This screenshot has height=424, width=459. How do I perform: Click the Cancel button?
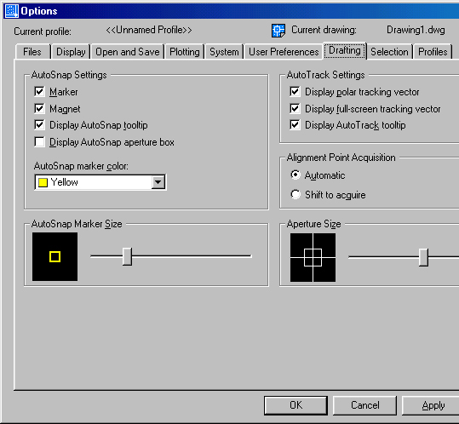point(364,405)
